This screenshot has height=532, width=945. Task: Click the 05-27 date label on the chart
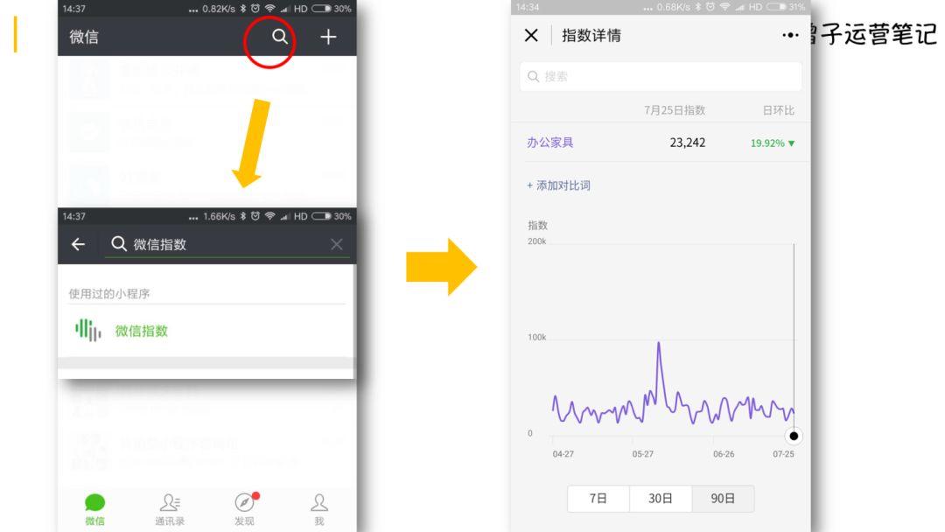pyautogui.click(x=642, y=453)
